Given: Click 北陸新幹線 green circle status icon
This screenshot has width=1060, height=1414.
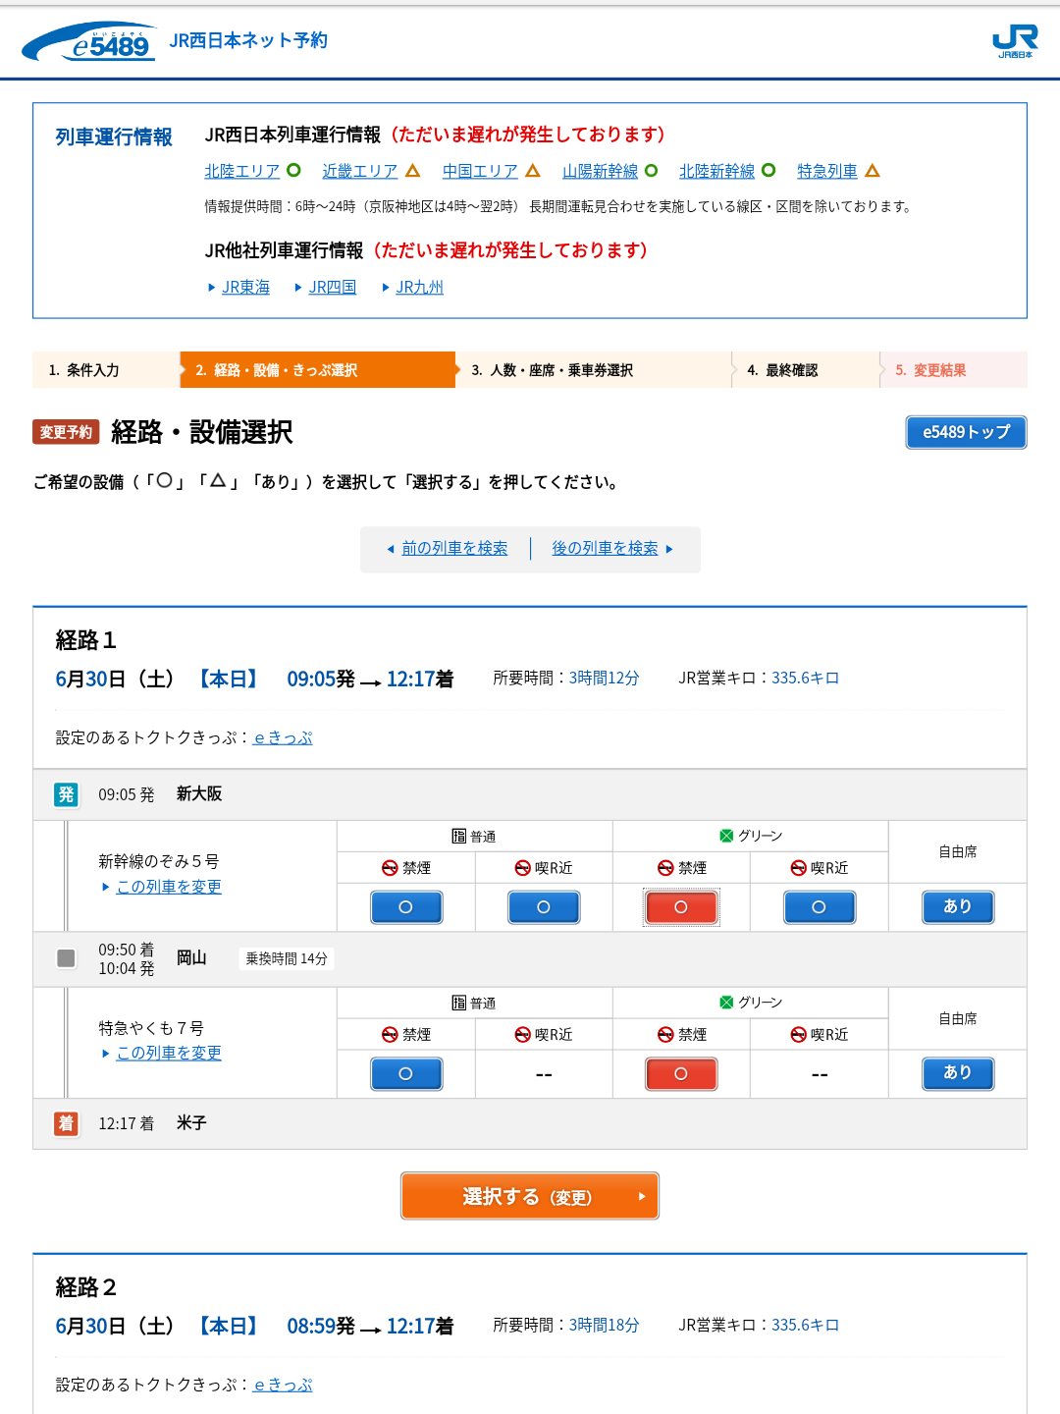Looking at the screenshot, I should pyautogui.click(x=768, y=170).
